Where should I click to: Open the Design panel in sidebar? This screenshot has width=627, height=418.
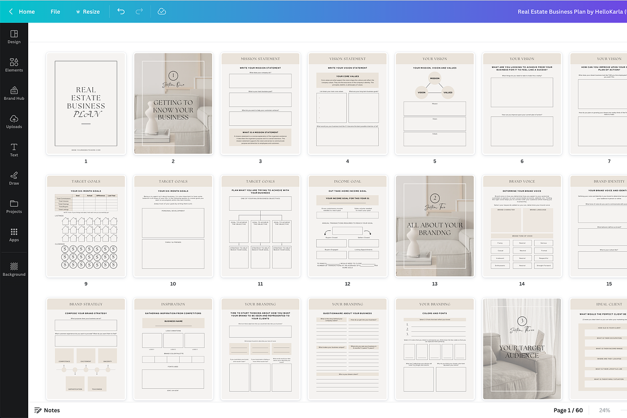14,37
